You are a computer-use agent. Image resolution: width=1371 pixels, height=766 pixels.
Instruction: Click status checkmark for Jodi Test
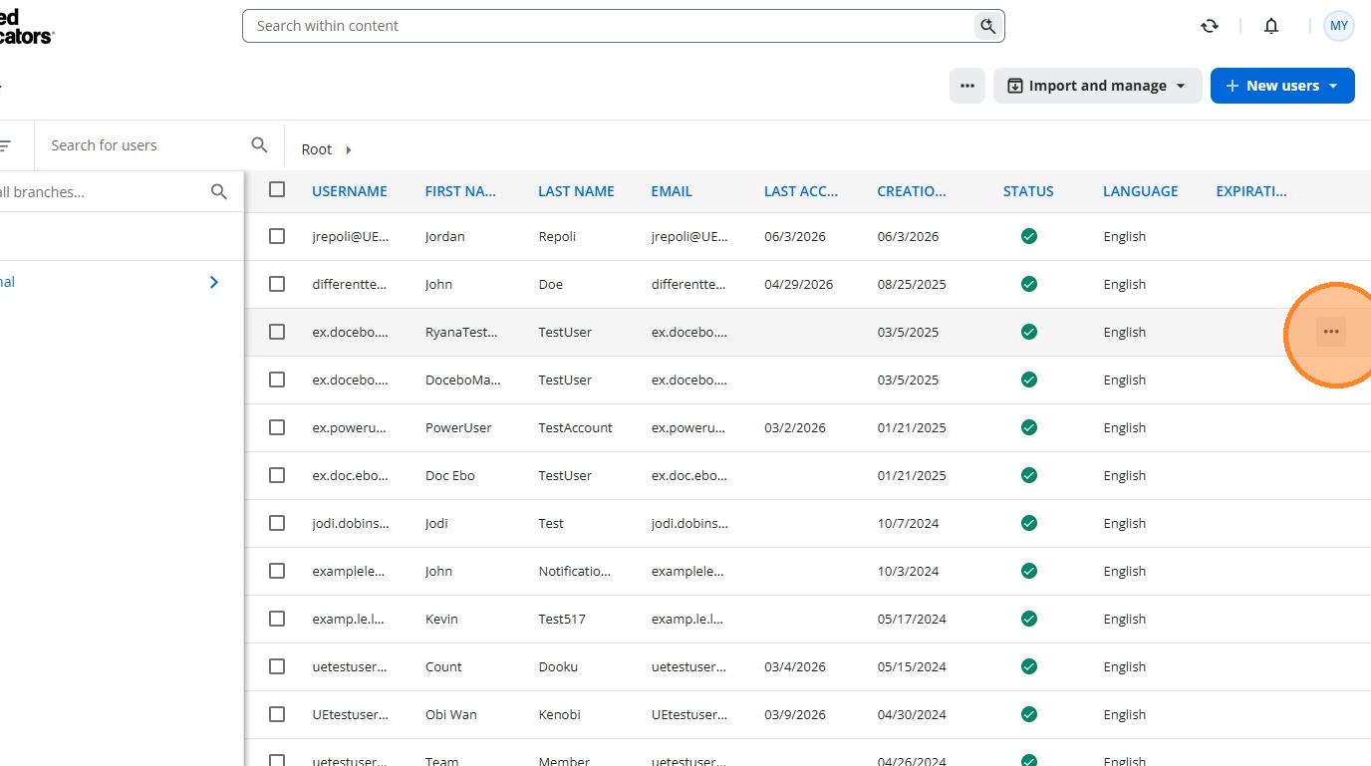tap(1029, 523)
